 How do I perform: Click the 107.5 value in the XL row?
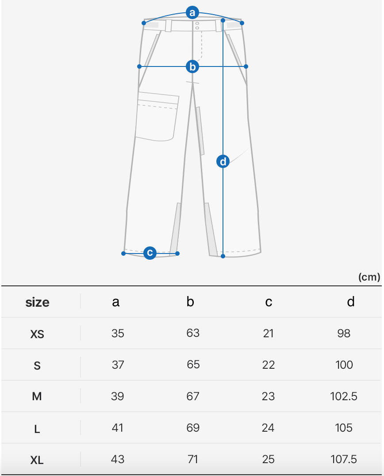(344, 459)
